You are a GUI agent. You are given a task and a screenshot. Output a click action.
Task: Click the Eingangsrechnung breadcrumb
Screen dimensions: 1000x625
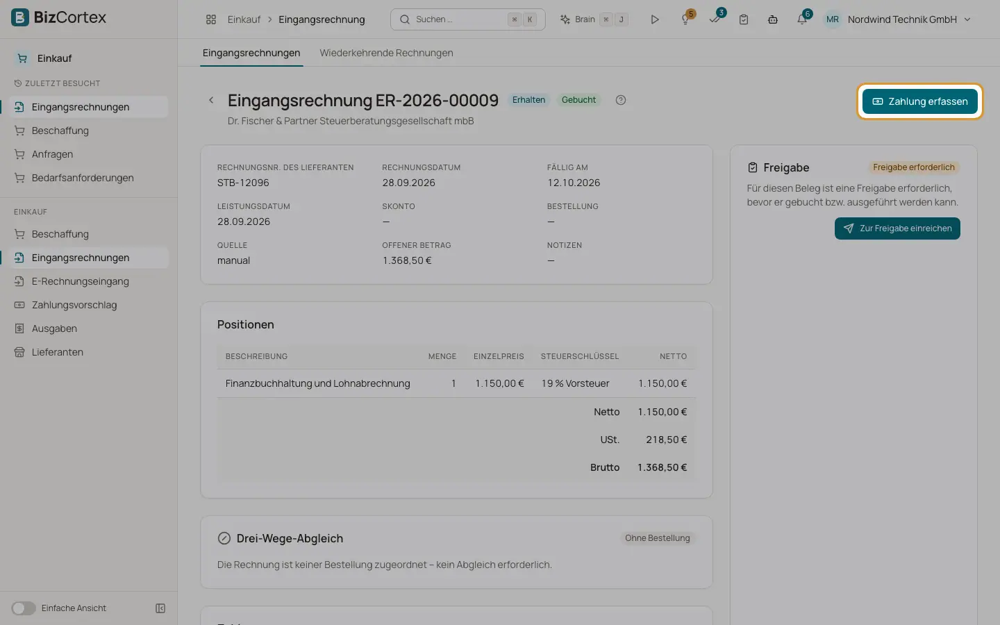pyautogui.click(x=322, y=19)
